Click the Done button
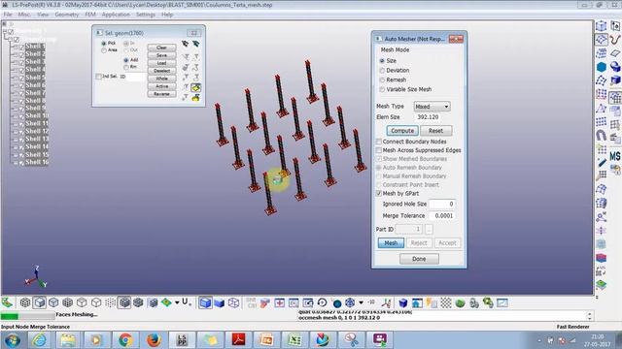Screen dimensions: 622x349 tap(419, 259)
